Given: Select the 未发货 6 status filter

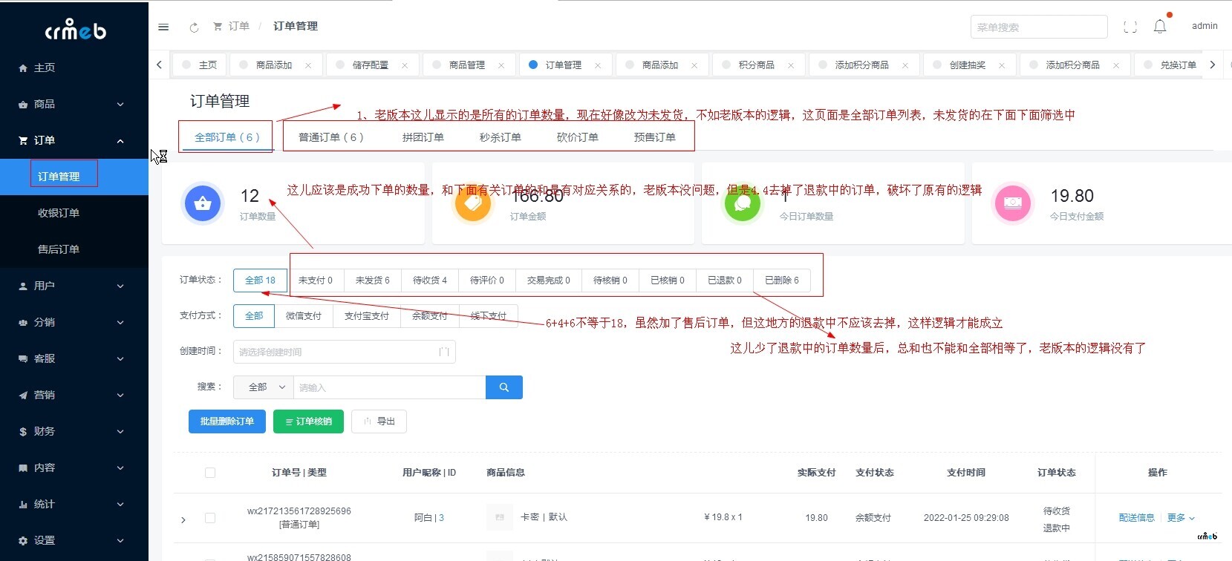Looking at the screenshot, I should pyautogui.click(x=372, y=280).
